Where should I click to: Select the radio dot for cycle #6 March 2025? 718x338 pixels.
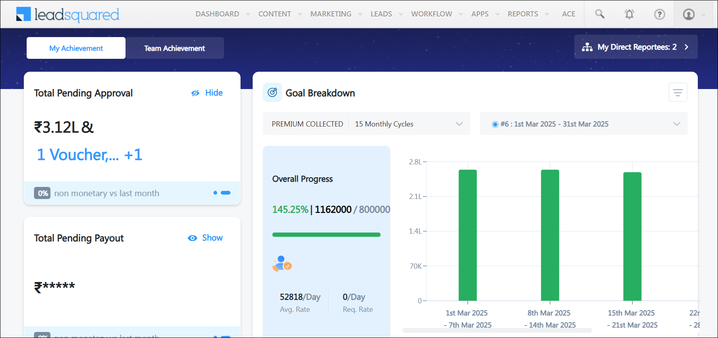click(495, 124)
